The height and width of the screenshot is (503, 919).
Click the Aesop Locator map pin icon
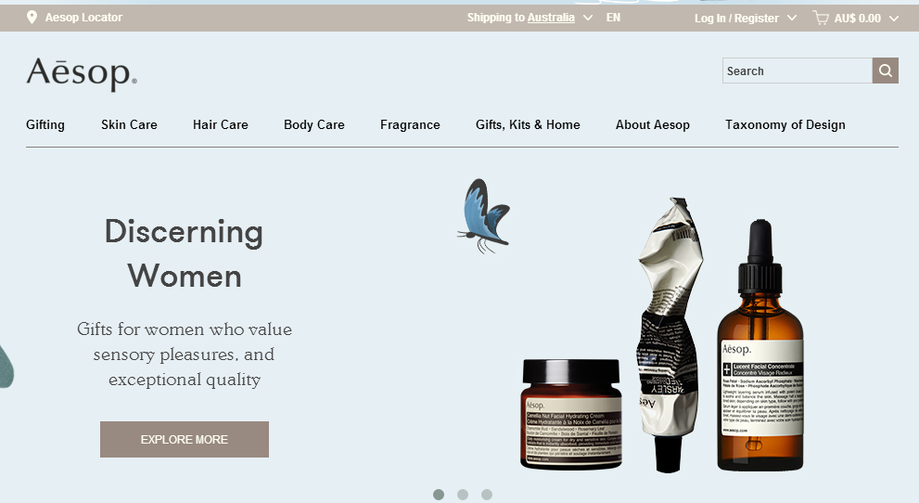tap(32, 18)
